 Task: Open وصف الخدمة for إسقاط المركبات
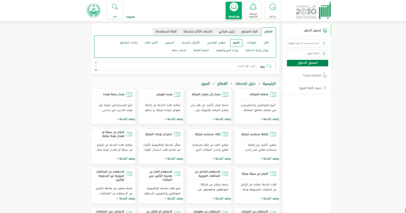(270, 119)
